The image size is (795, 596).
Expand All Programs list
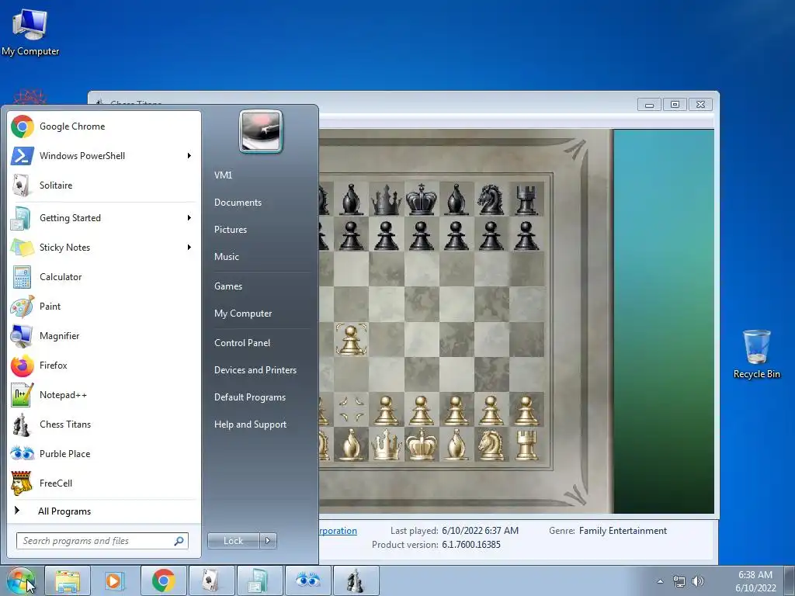coord(103,511)
